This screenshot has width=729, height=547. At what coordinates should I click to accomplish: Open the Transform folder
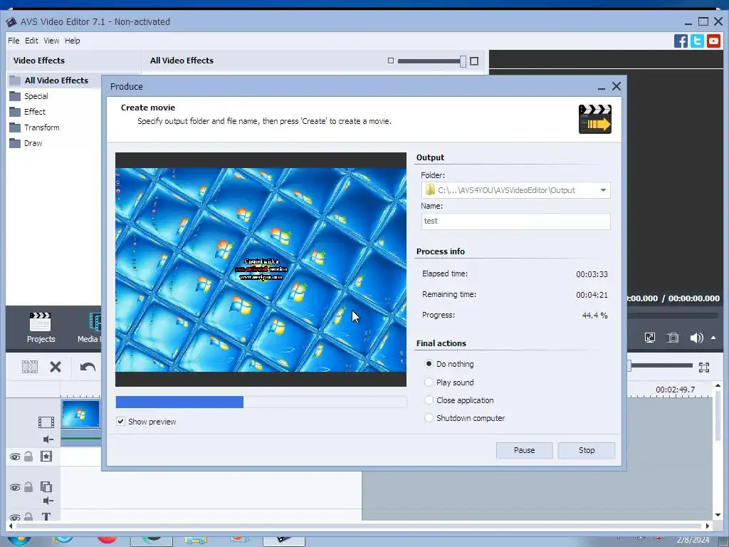[x=34, y=127]
